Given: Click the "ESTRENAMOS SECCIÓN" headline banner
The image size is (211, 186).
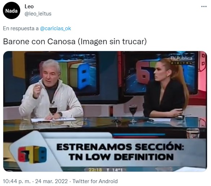Looking at the screenshot, I should click(x=120, y=147).
